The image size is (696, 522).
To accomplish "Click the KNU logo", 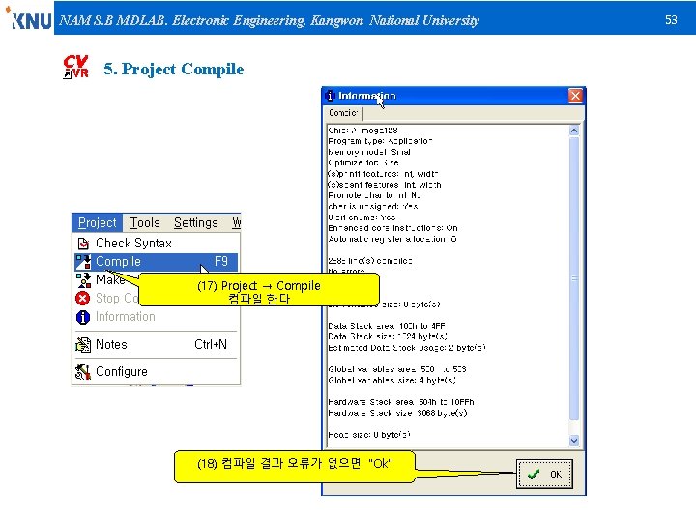I will click(x=28, y=18).
